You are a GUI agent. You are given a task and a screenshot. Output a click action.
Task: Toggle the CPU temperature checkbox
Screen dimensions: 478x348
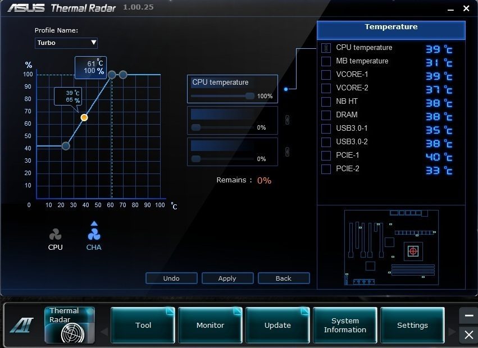(326, 48)
